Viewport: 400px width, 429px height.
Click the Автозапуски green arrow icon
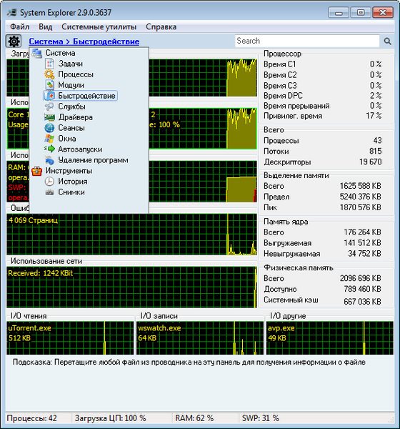click(49, 149)
